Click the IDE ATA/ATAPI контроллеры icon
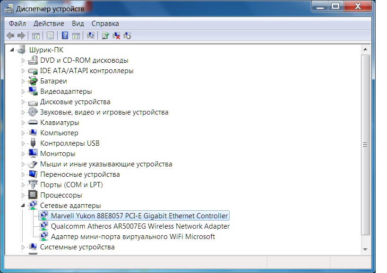 33,71
